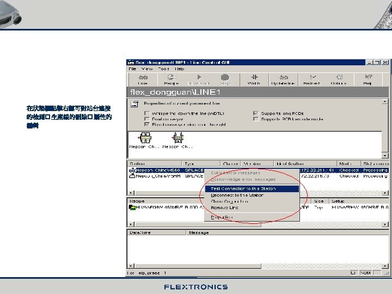Image resolution: width=392 pixels, height=294 pixels.
Task: Click message list scroll right arrow
Action: 385,266
